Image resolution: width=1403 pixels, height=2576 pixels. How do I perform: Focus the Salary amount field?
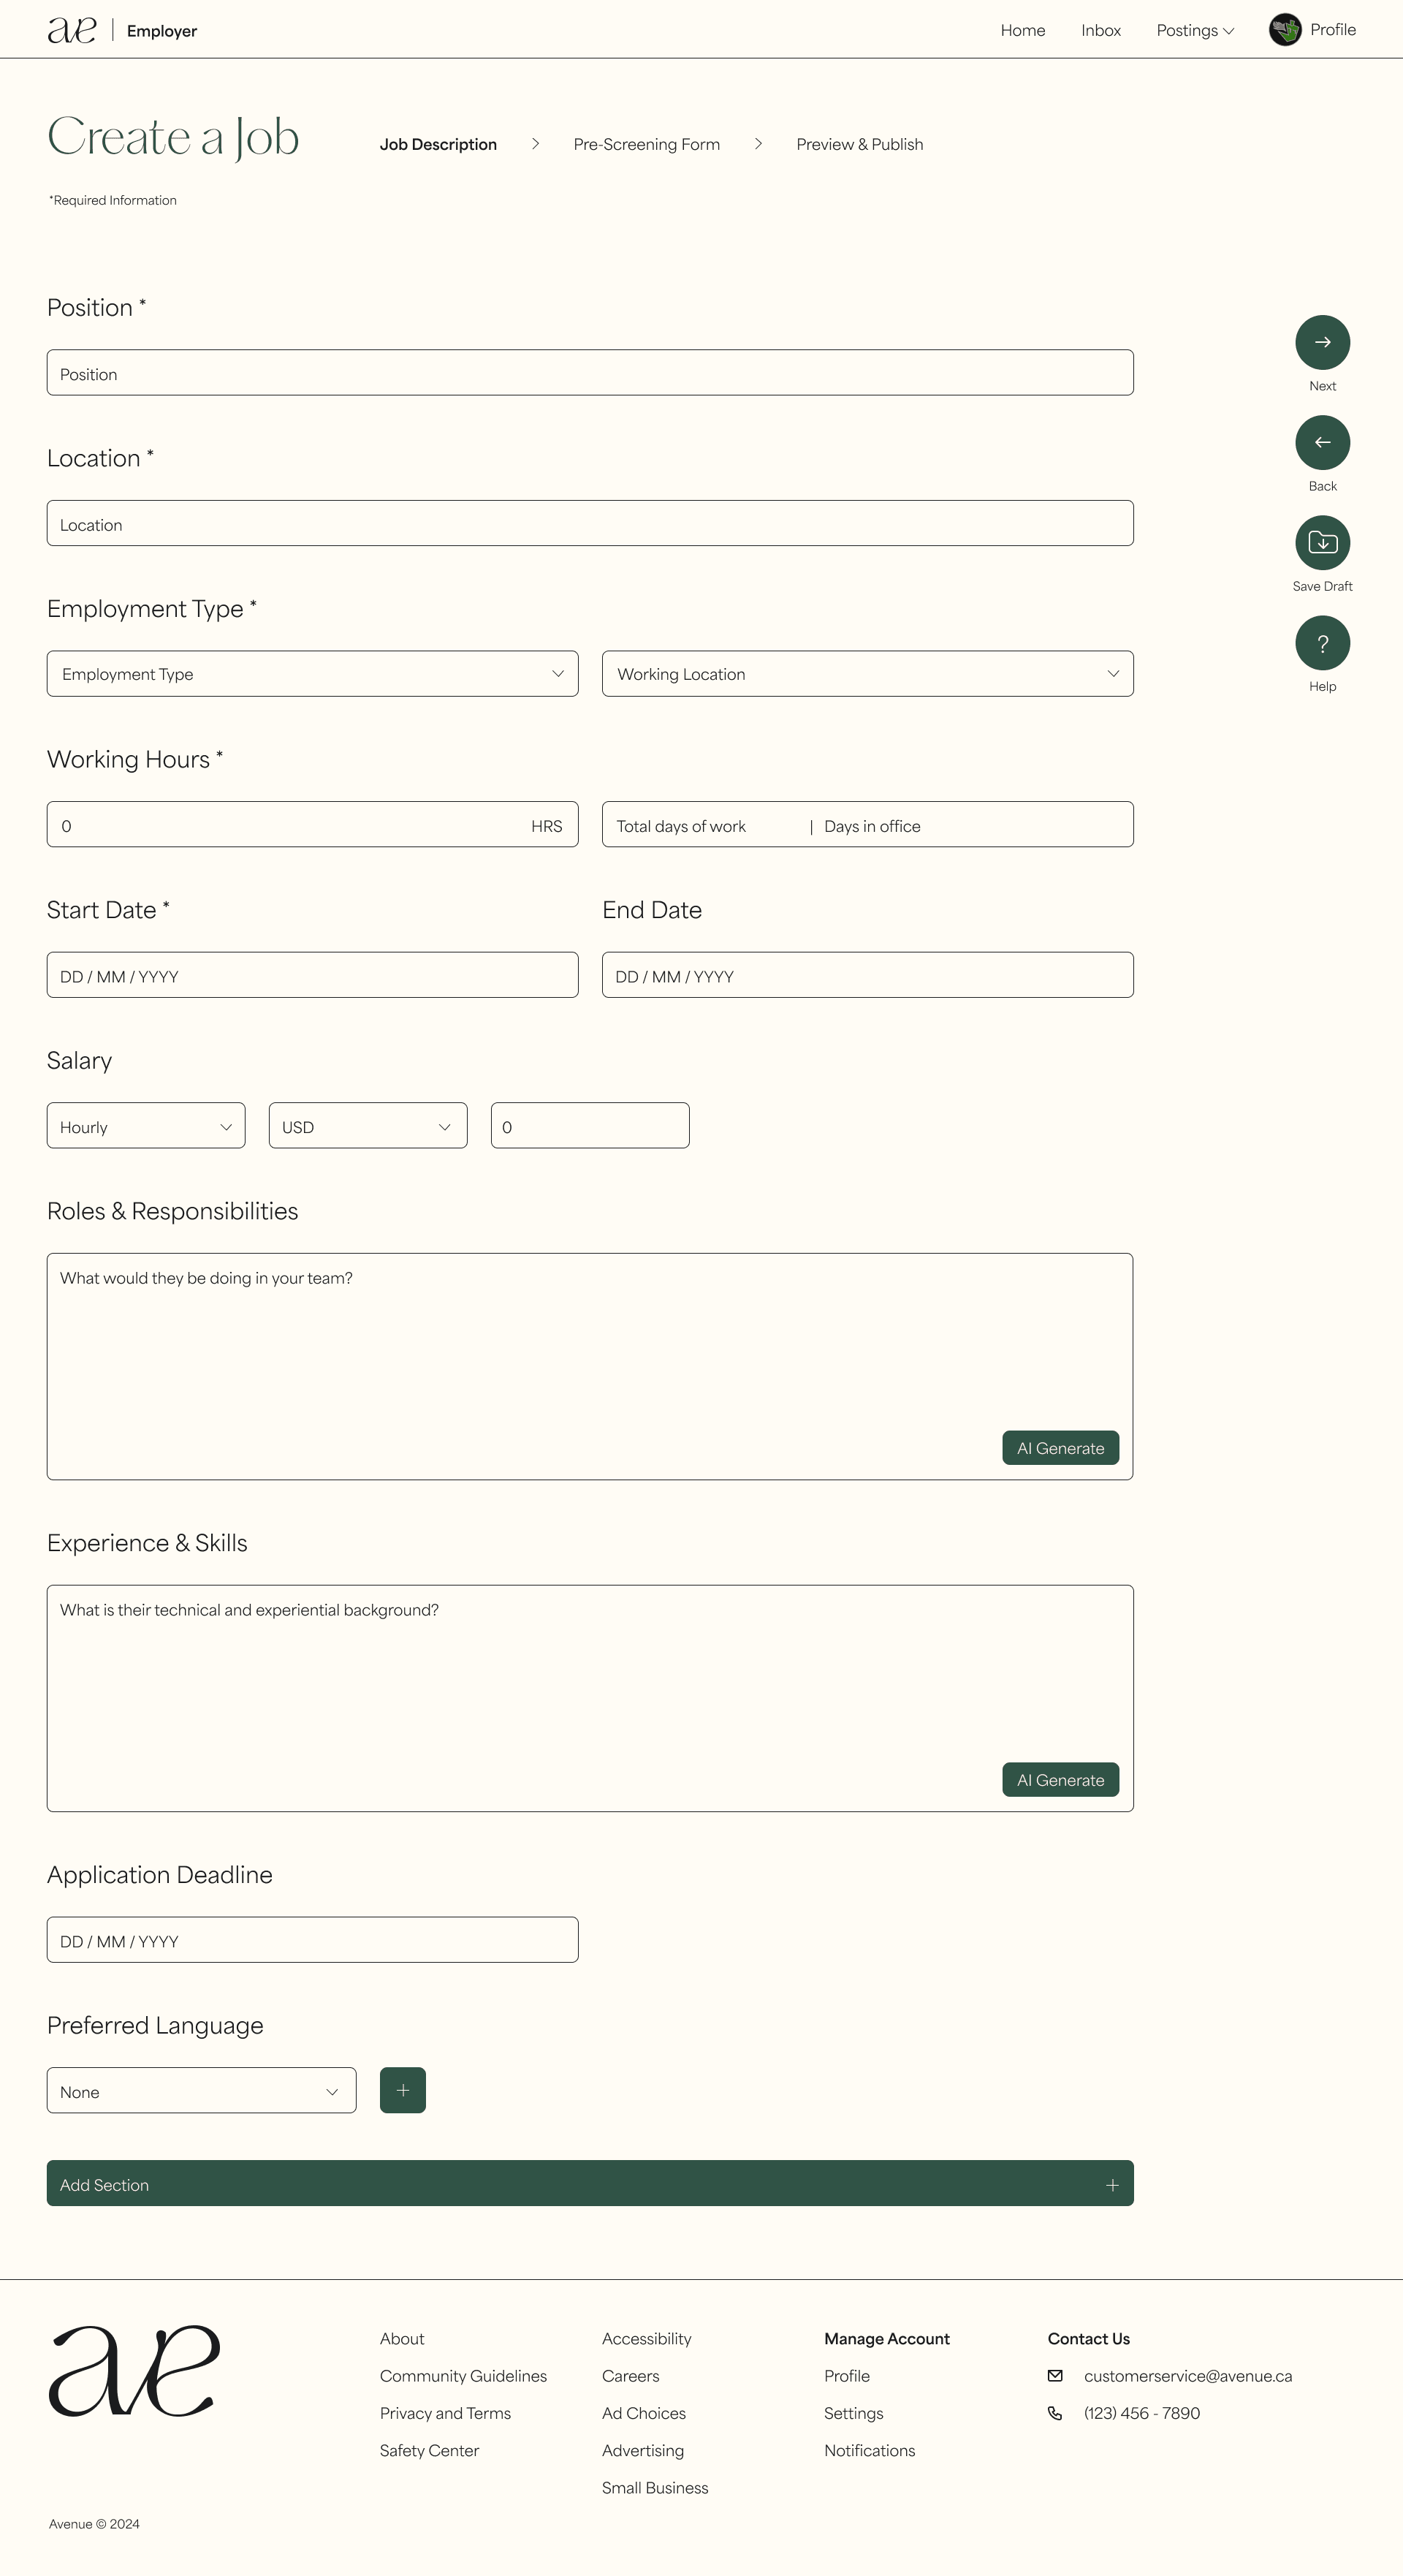590,1126
